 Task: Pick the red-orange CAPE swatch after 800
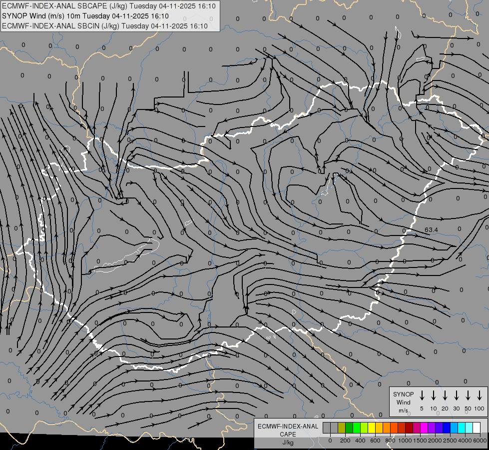point(394,427)
